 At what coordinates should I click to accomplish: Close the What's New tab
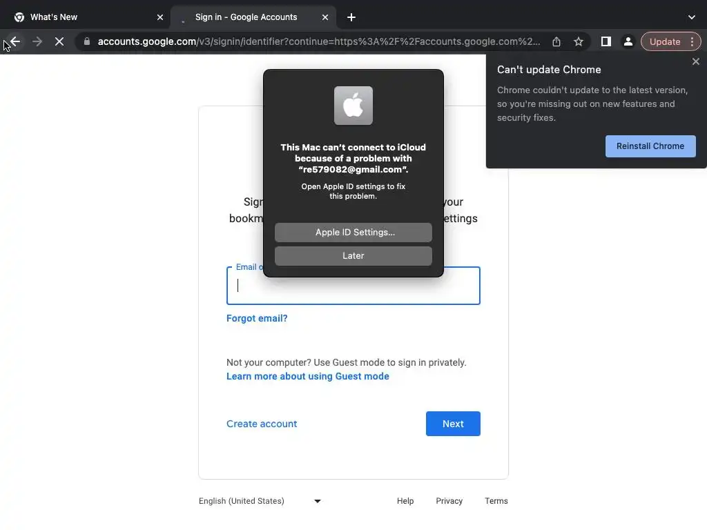(160, 17)
